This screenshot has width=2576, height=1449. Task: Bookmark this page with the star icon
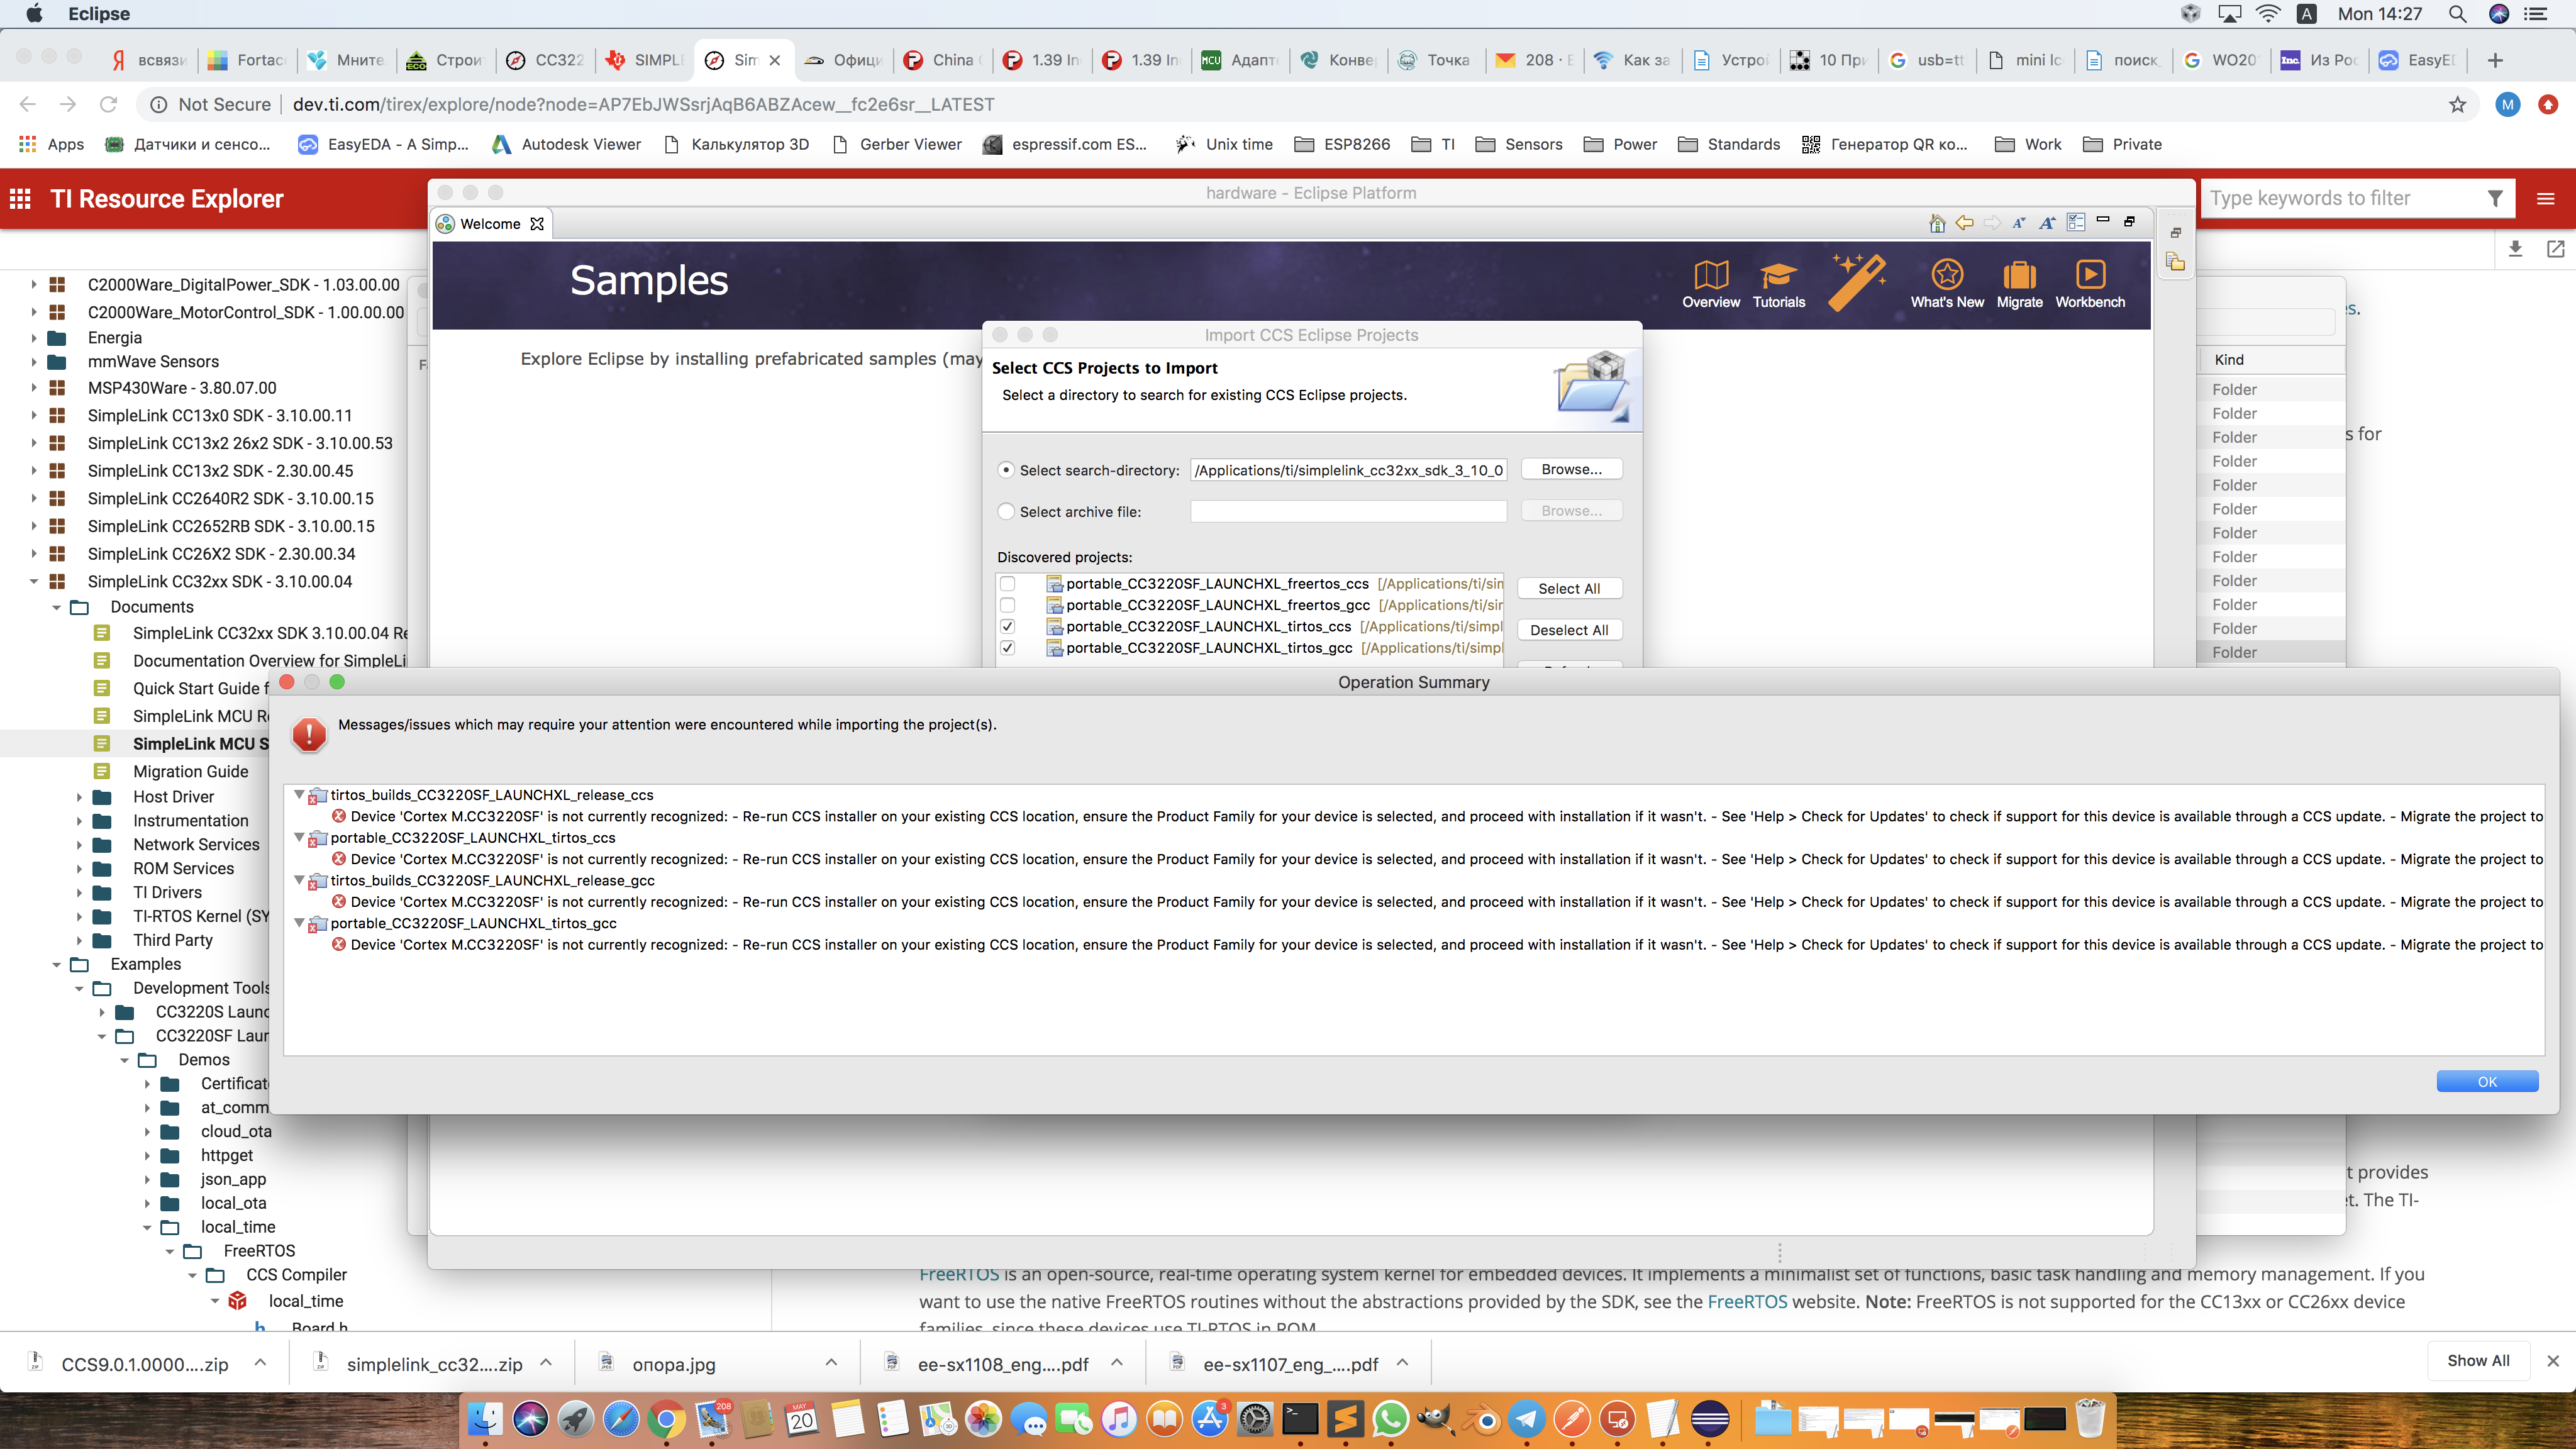click(2457, 105)
